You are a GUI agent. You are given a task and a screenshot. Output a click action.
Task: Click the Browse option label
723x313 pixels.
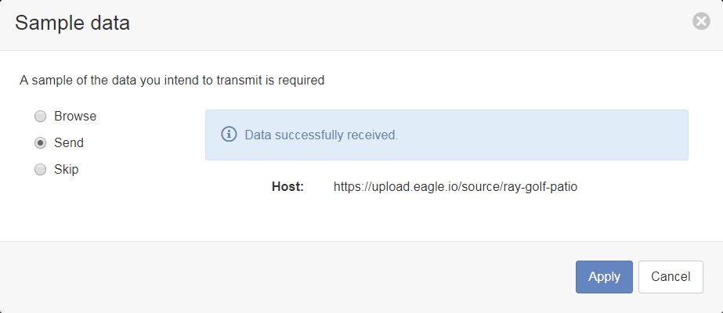(x=75, y=116)
